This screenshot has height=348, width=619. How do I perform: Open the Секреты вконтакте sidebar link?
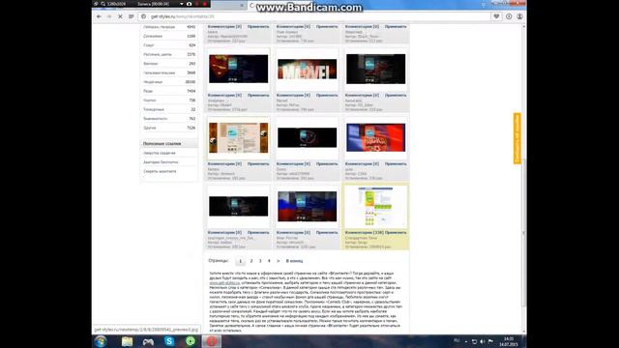(x=160, y=171)
